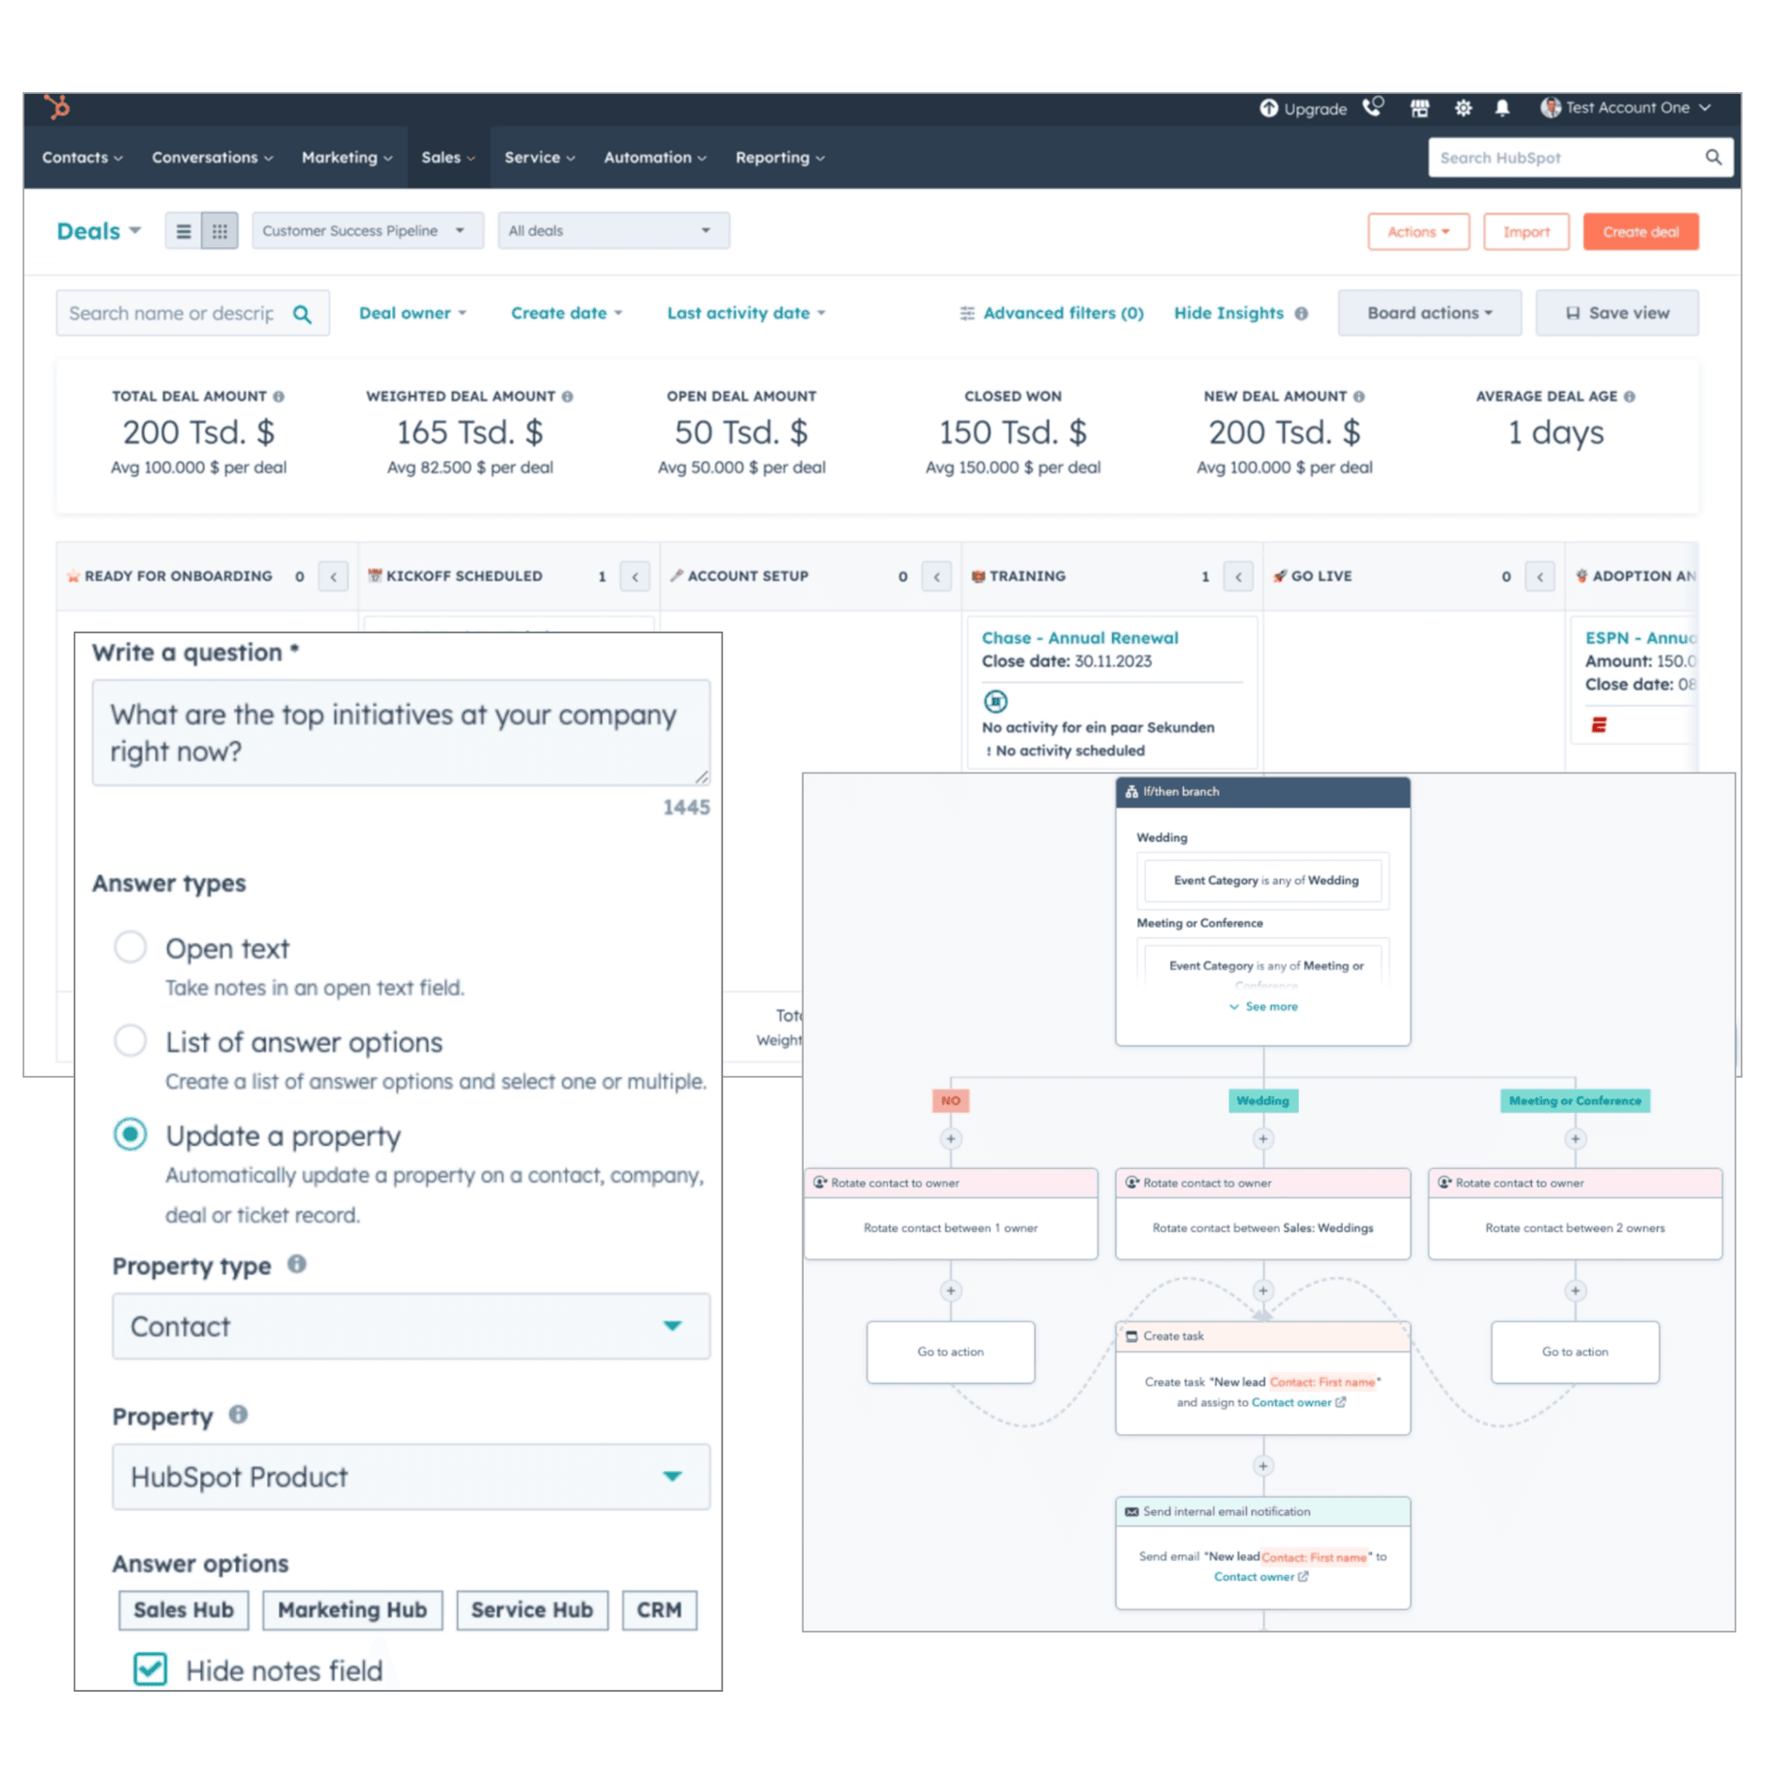Click the search magnifier in HubSpot search
Viewport: 1765px width, 1765px height.
pyautogui.click(x=1712, y=158)
